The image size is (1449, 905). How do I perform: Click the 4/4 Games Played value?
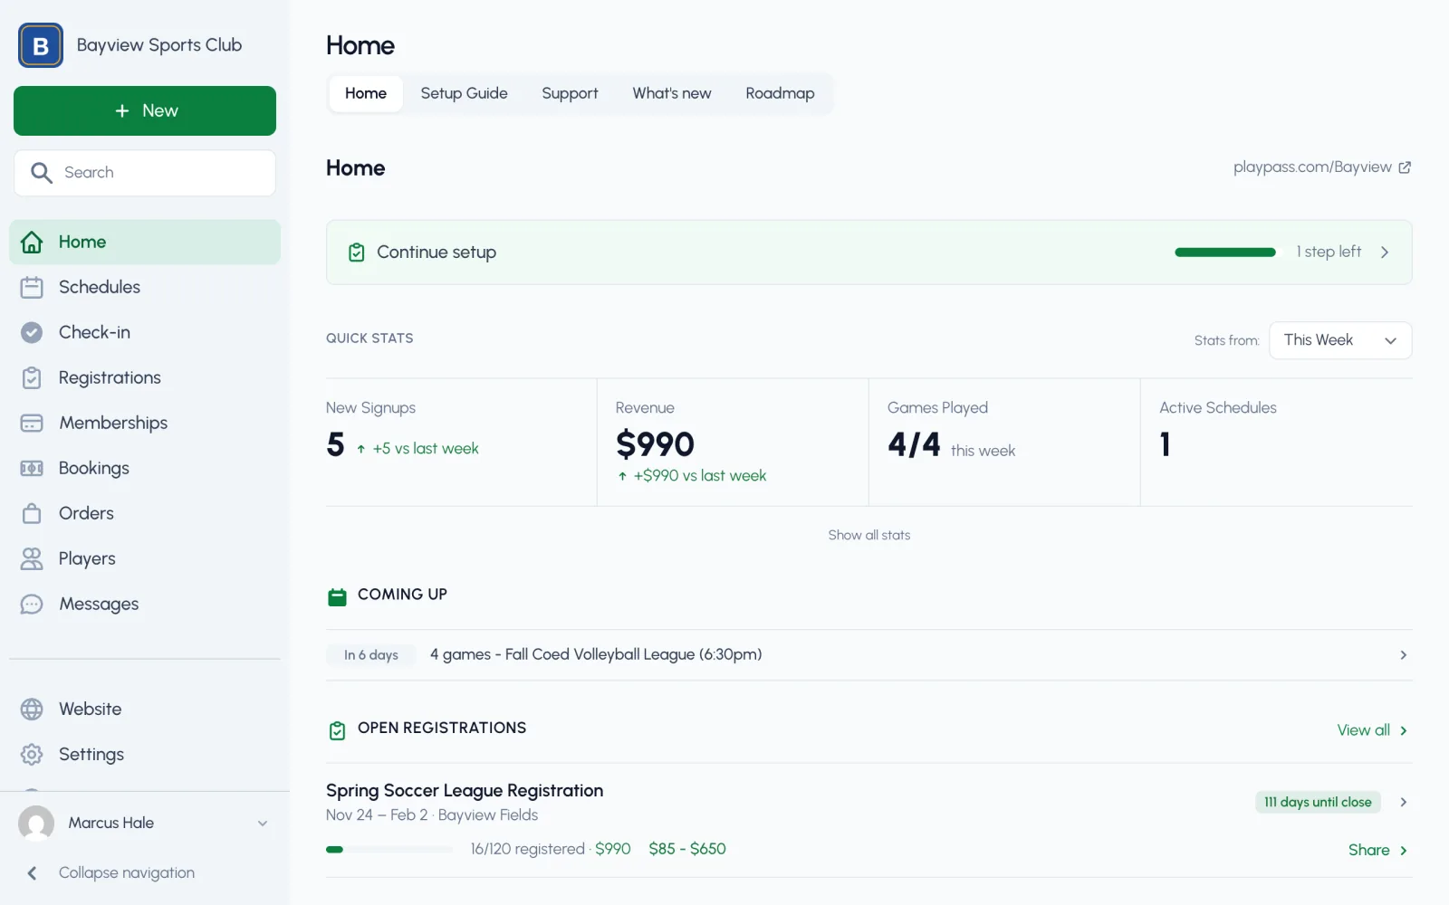(x=914, y=444)
